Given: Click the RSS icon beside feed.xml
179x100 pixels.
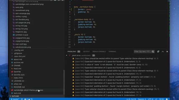Looking at the screenshot, I should [12, 69].
